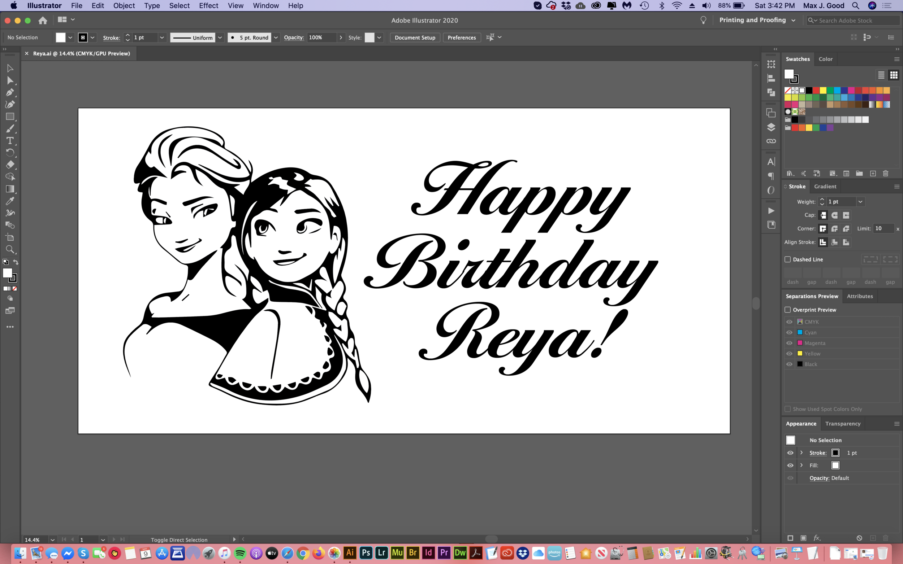Click New Swatch icon in Swatches

(x=873, y=174)
